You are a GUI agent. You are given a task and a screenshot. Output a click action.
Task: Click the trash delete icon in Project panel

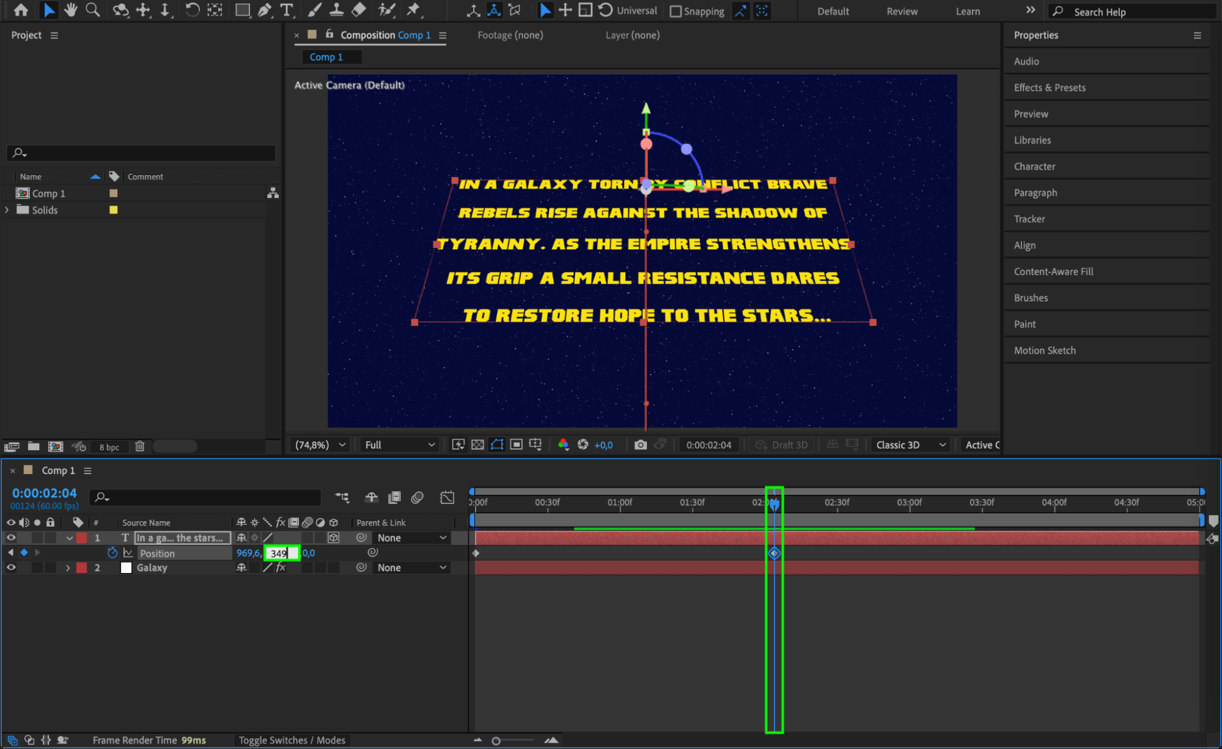(139, 447)
